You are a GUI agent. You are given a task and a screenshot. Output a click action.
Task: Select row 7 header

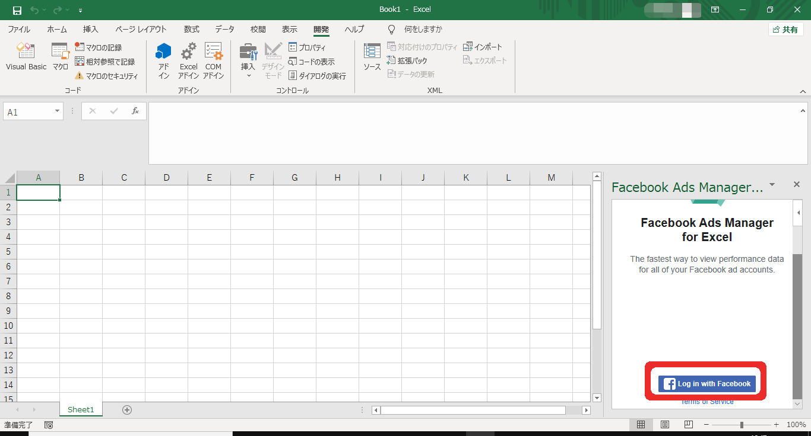pyautogui.click(x=8, y=281)
